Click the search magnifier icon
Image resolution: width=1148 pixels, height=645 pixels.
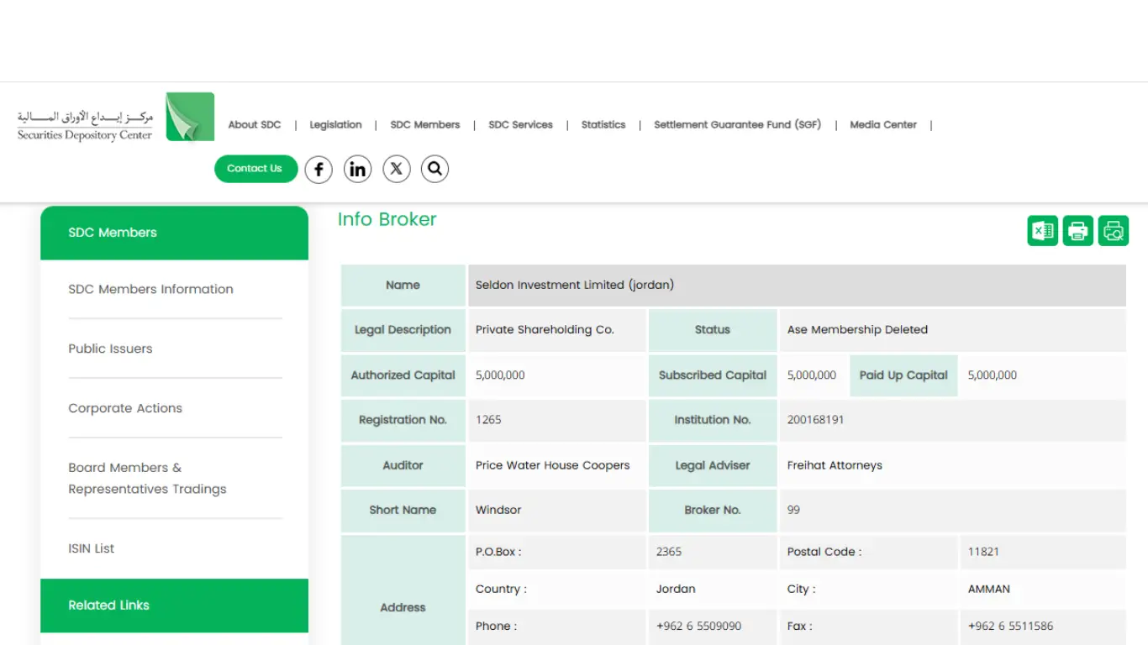pyautogui.click(x=434, y=169)
